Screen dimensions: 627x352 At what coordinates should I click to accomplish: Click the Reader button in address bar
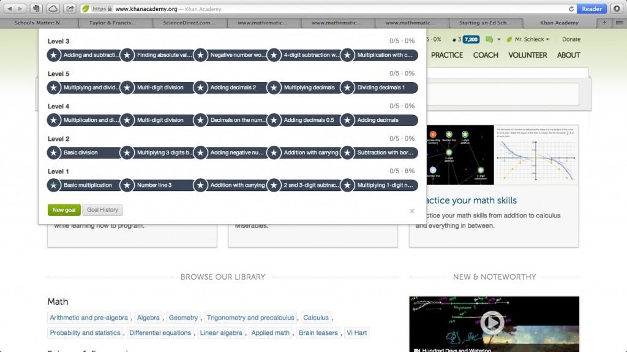(x=591, y=9)
